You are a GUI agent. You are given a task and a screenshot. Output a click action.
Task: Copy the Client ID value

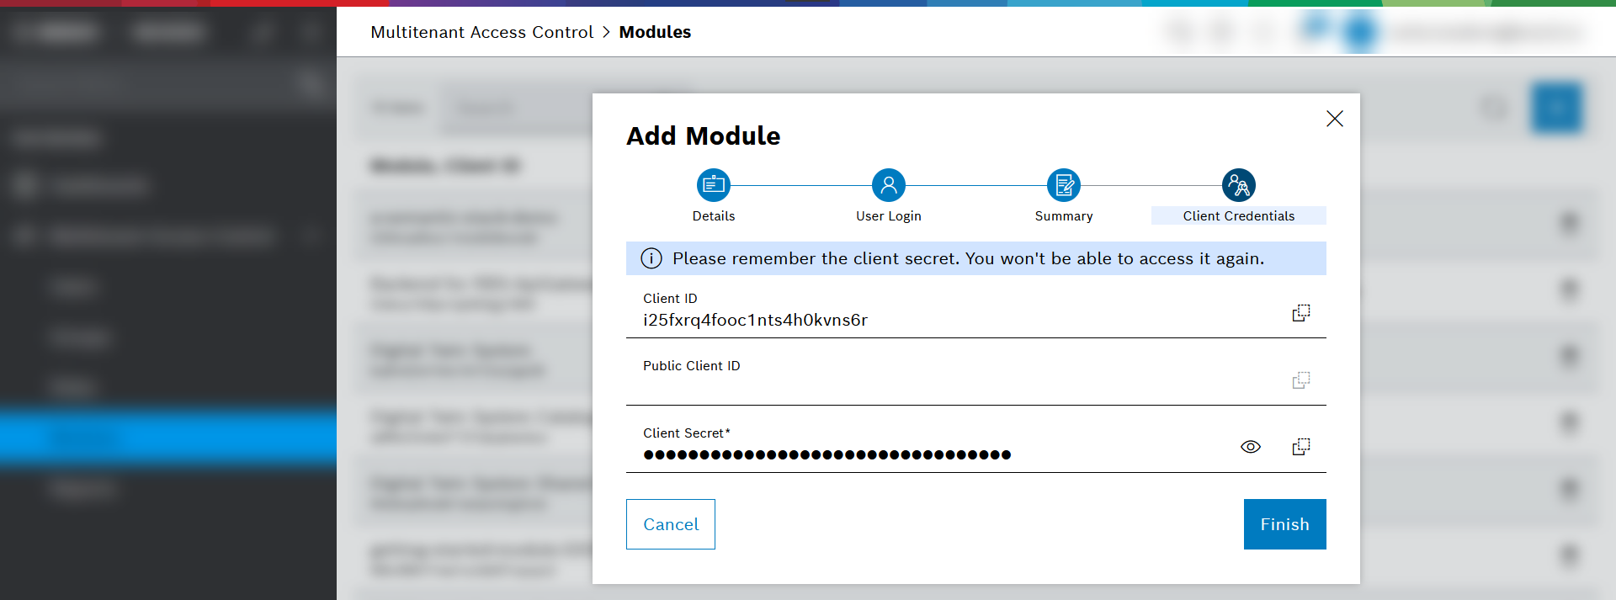[x=1301, y=313]
